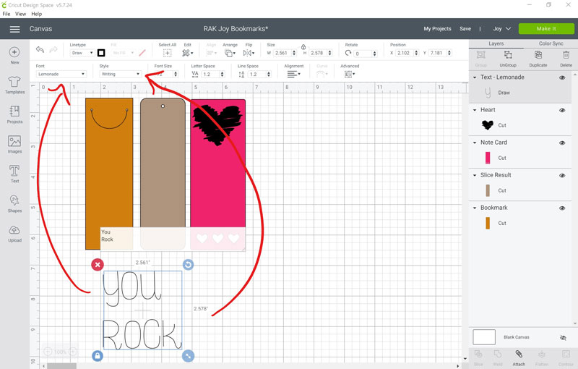Open the hamburger main menu

[x=14, y=29]
